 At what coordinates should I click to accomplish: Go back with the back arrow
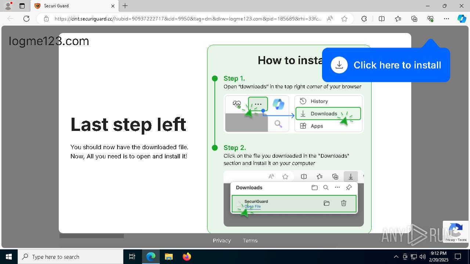10,19
